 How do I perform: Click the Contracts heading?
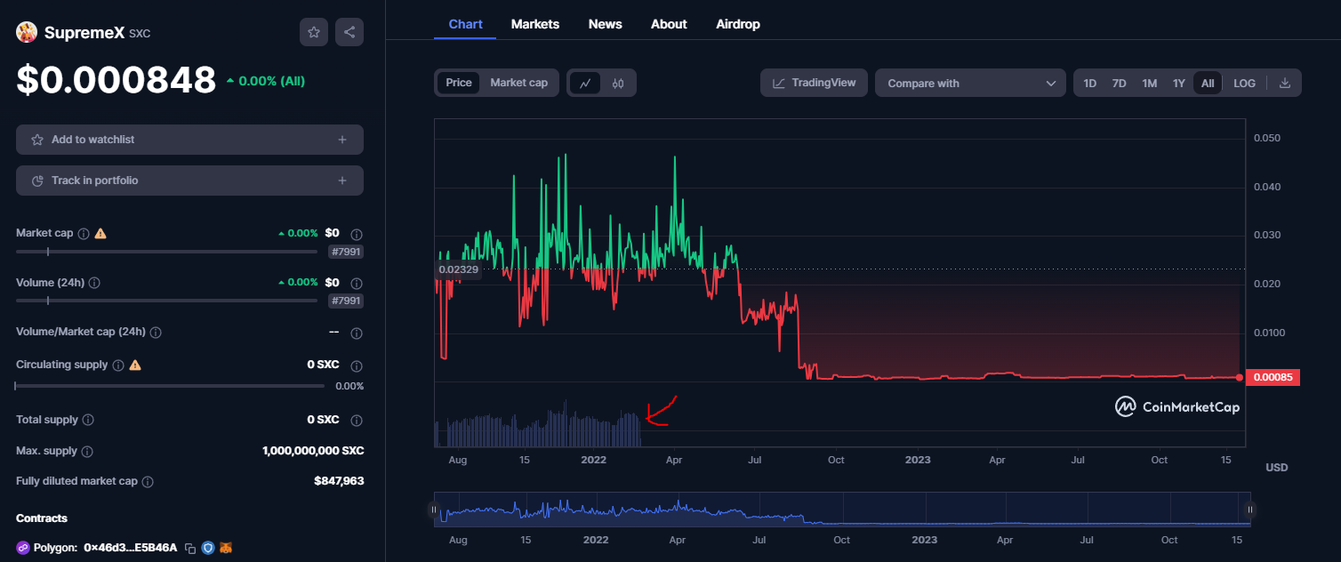click(42, 518)
